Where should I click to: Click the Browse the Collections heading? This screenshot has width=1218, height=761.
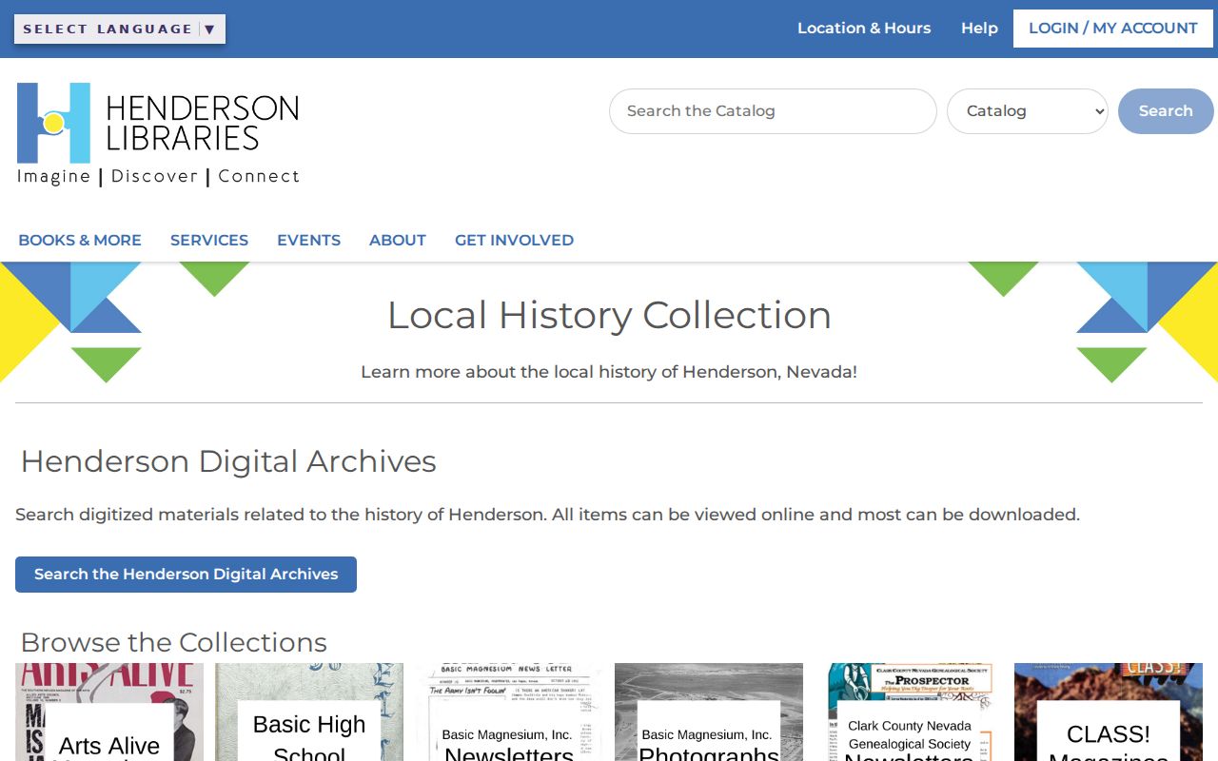coord(174,642)
